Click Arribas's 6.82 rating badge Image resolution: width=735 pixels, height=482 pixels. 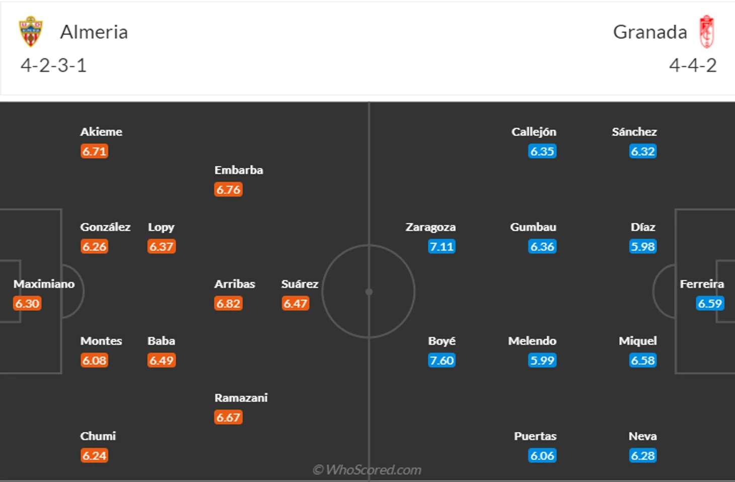[229, 303]
